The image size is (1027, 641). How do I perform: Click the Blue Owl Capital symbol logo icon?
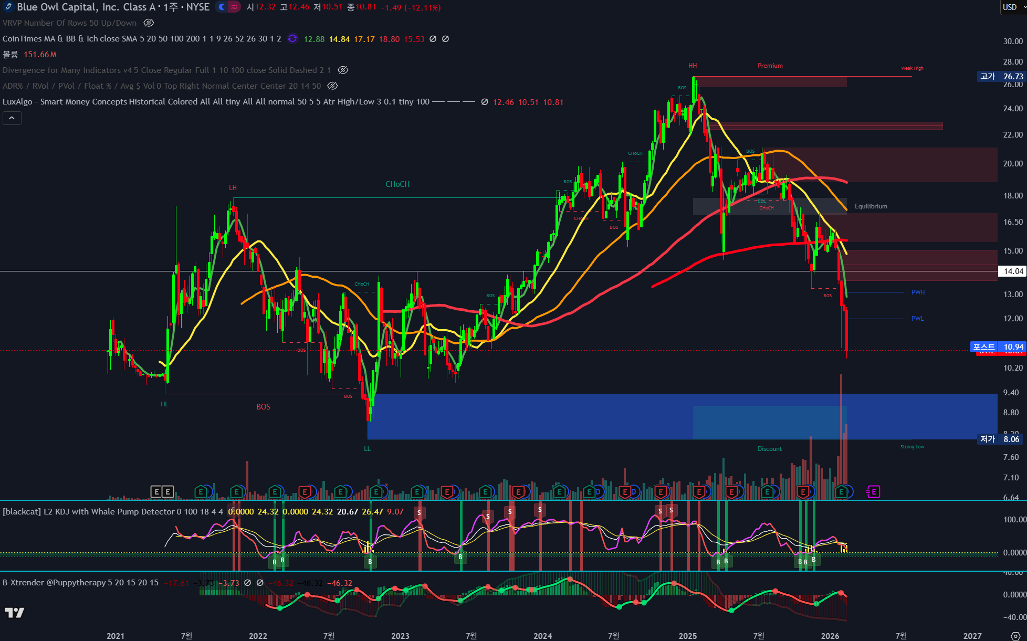pyautogui.click(x=8, y=7)
